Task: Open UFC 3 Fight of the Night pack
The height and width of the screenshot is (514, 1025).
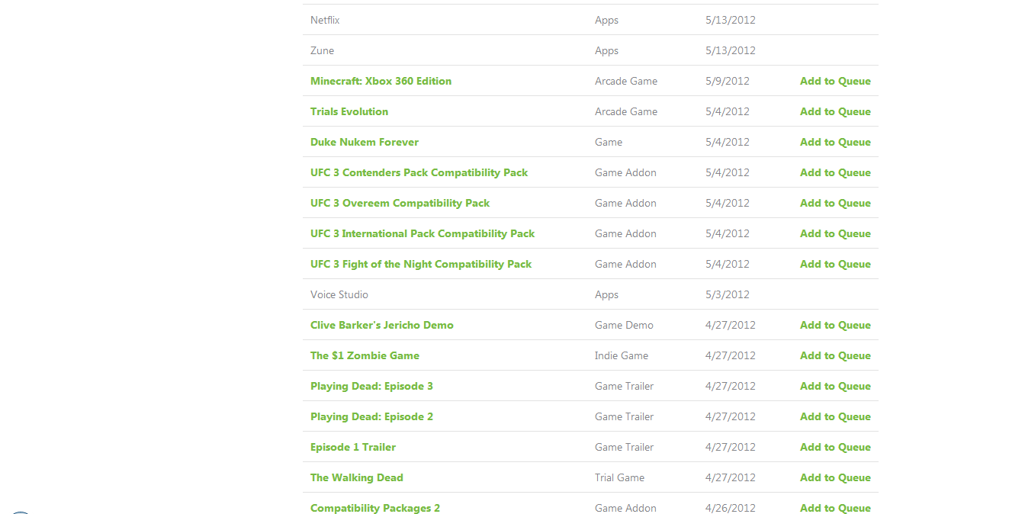Action: click(x=421, y=264)
